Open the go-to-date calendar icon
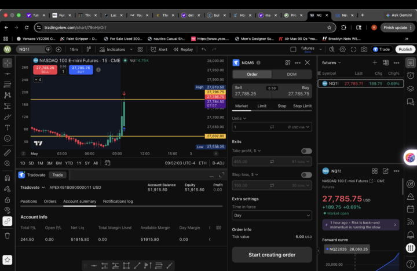Screen dimensions: 417x271 click(x=108, y=163)
